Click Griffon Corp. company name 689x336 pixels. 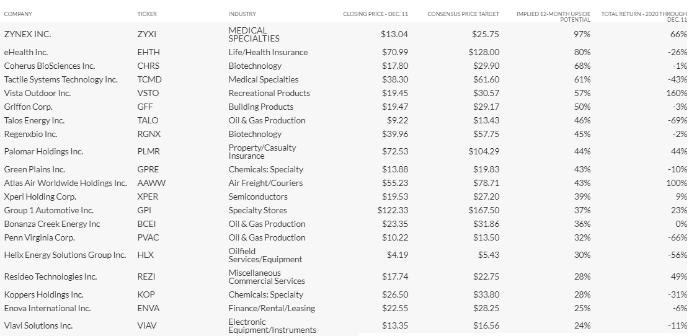[28, 107]
